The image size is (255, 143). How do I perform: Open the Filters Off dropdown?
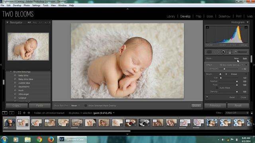237,113
